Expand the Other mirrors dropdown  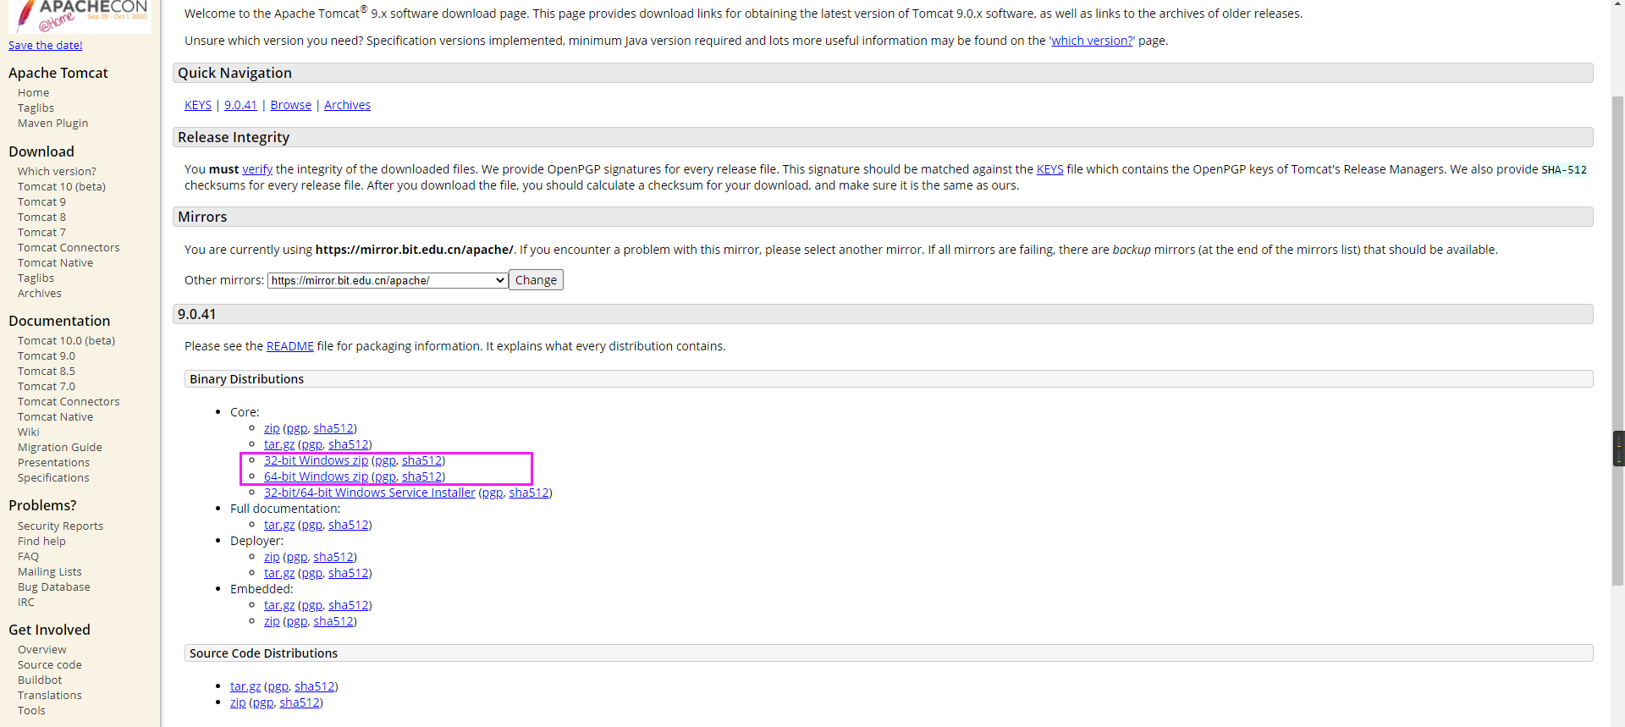[x=388, y=280]
